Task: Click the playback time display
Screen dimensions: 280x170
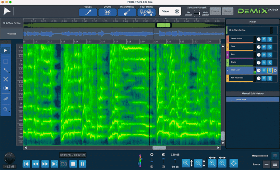Action: (73, 155)
